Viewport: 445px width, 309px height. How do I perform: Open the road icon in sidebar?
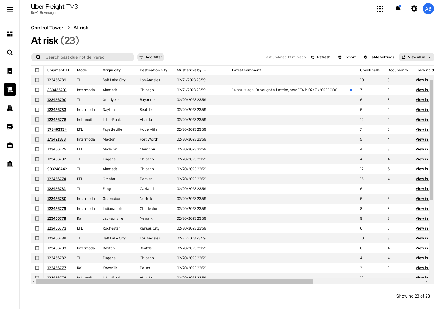(x=10, y=108)
